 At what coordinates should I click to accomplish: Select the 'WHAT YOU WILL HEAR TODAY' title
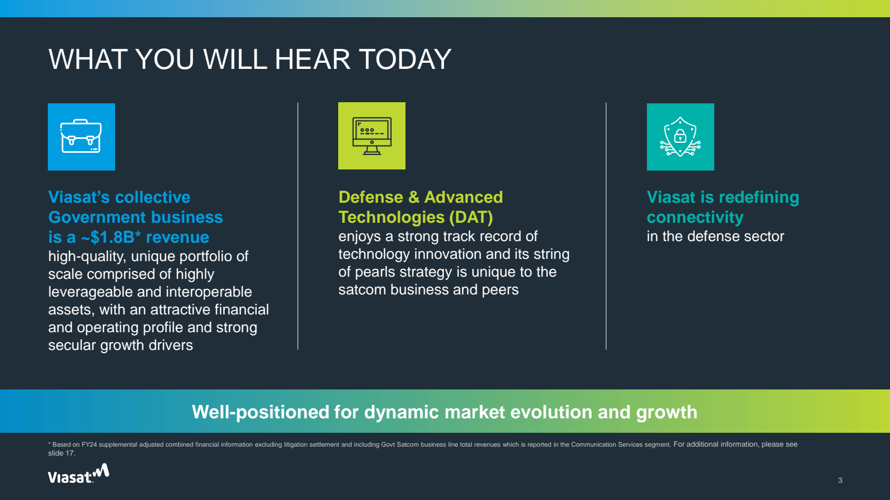[250, 59]
